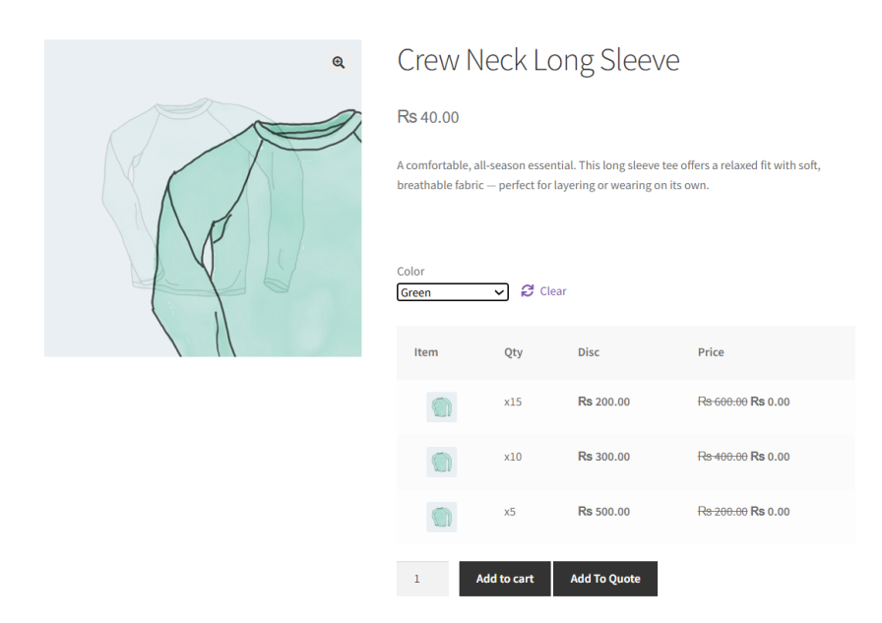Click the Rs 500.00 discount value
Viewport: 882px width, 623px height.
click(x=603, y=512)
